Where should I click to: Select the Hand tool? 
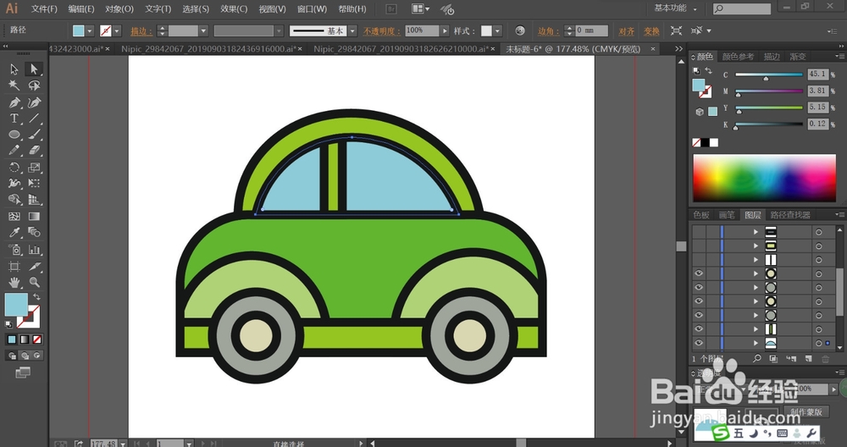pos(14,281)
